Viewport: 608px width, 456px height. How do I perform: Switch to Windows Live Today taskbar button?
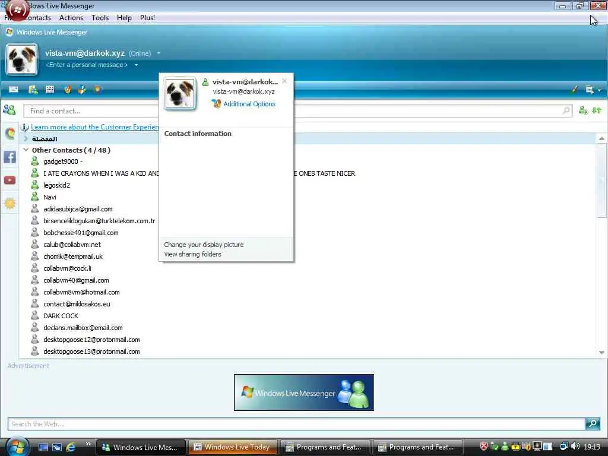[x=233, y=447]
